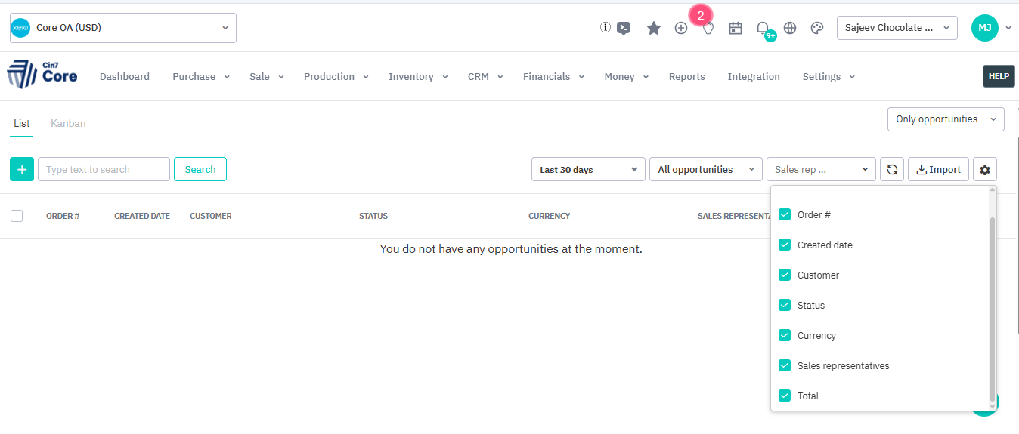Uncheck the Sales representatives column checkbox

pyautogui.click(x=785, y=365)
